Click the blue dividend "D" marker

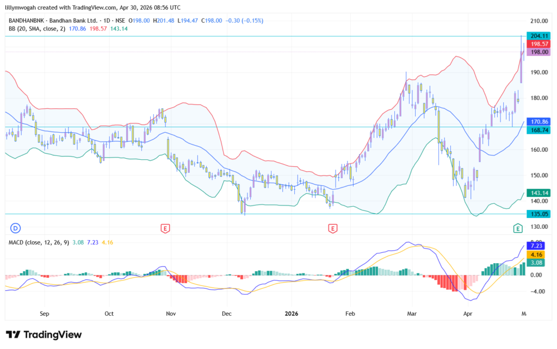pyautogui.click(x=16, y=227)
